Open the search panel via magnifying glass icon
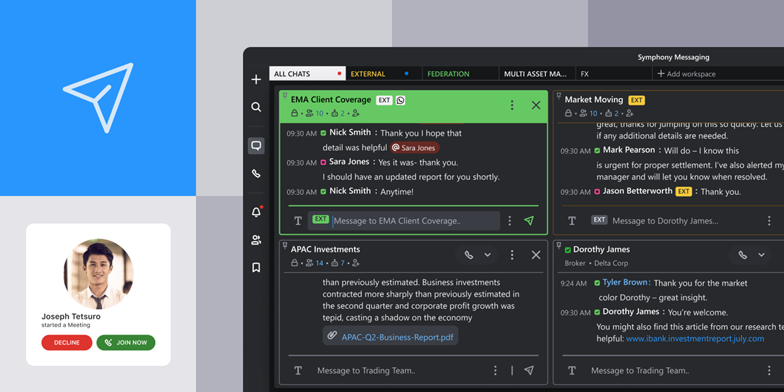This screenshot has height=392, width=784. (x=256, y=107)
